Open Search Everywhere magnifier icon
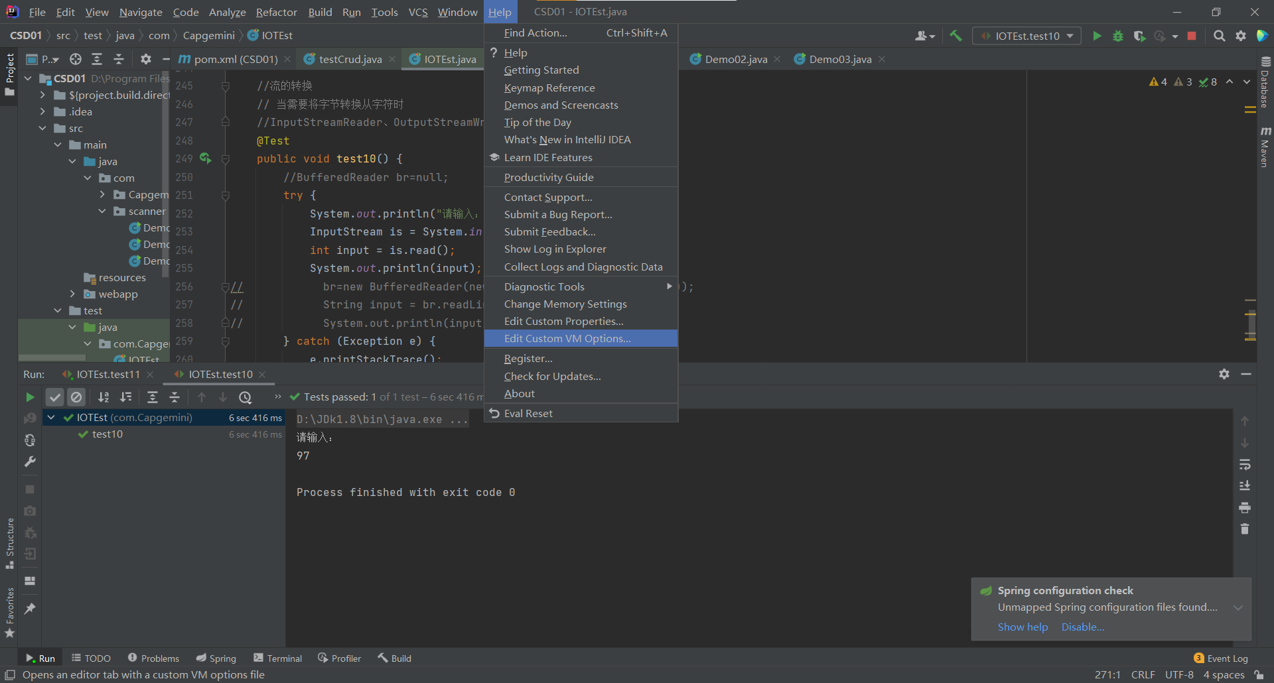 click(1219, 36)
